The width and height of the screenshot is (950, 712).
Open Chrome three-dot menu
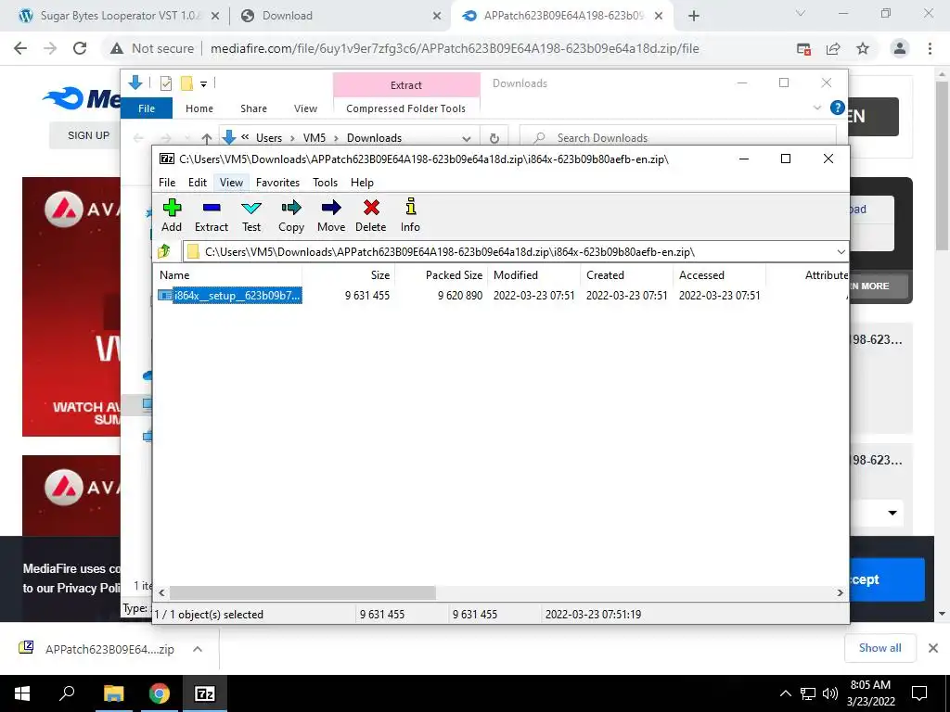930,48
